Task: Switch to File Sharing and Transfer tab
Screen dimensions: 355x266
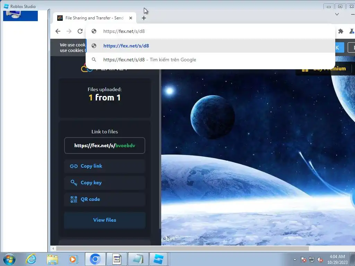Action: click(x=94, y=18)
